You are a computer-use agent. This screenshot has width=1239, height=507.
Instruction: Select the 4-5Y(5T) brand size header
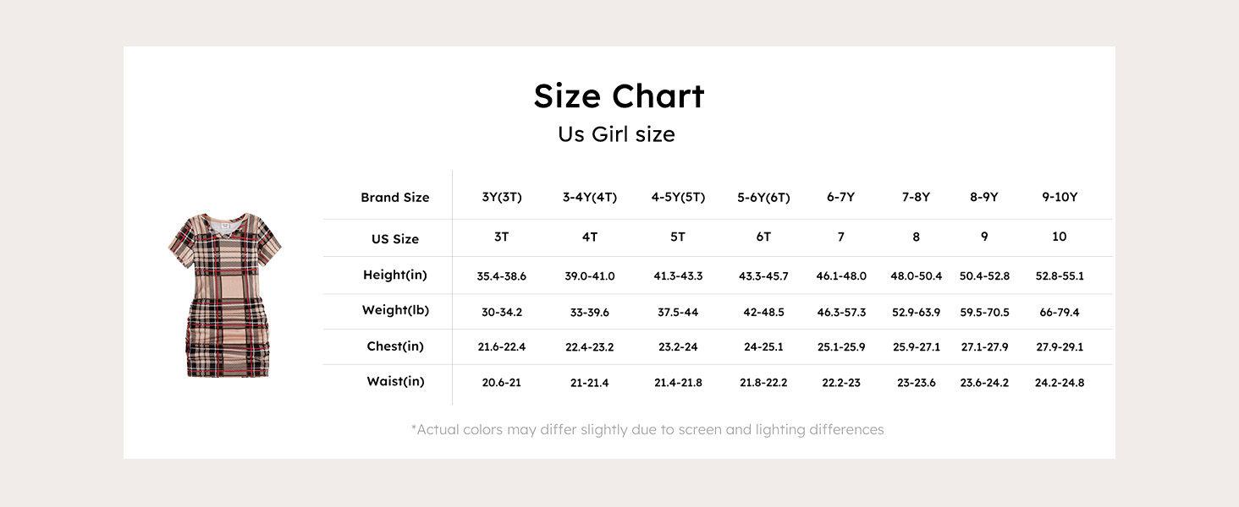pyautogui.click(x=678, y=198)
